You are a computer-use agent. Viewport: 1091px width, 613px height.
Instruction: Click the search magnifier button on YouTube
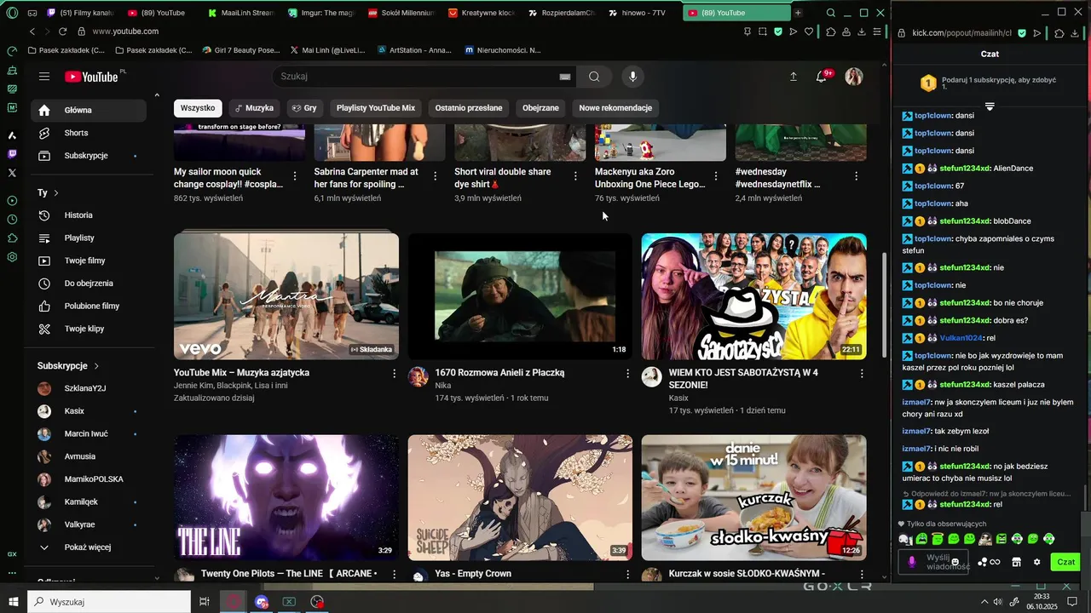click(594, 77)
